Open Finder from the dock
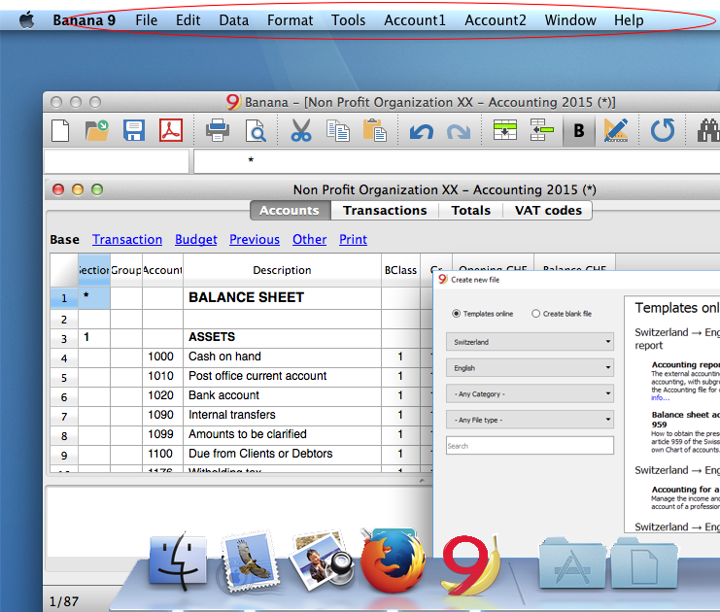Viewport: 720px width, 612px height. (178, 561)
